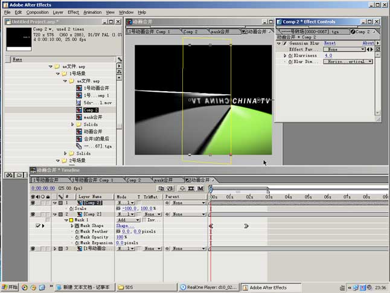Click the Blurriness stopwatch icon

[290, 56]
